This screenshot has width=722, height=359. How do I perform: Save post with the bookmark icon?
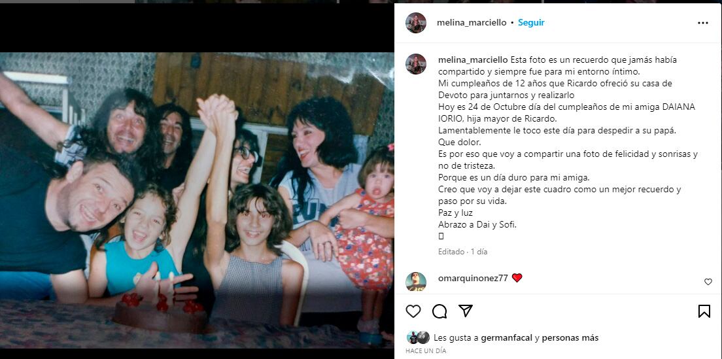(704, 312)
